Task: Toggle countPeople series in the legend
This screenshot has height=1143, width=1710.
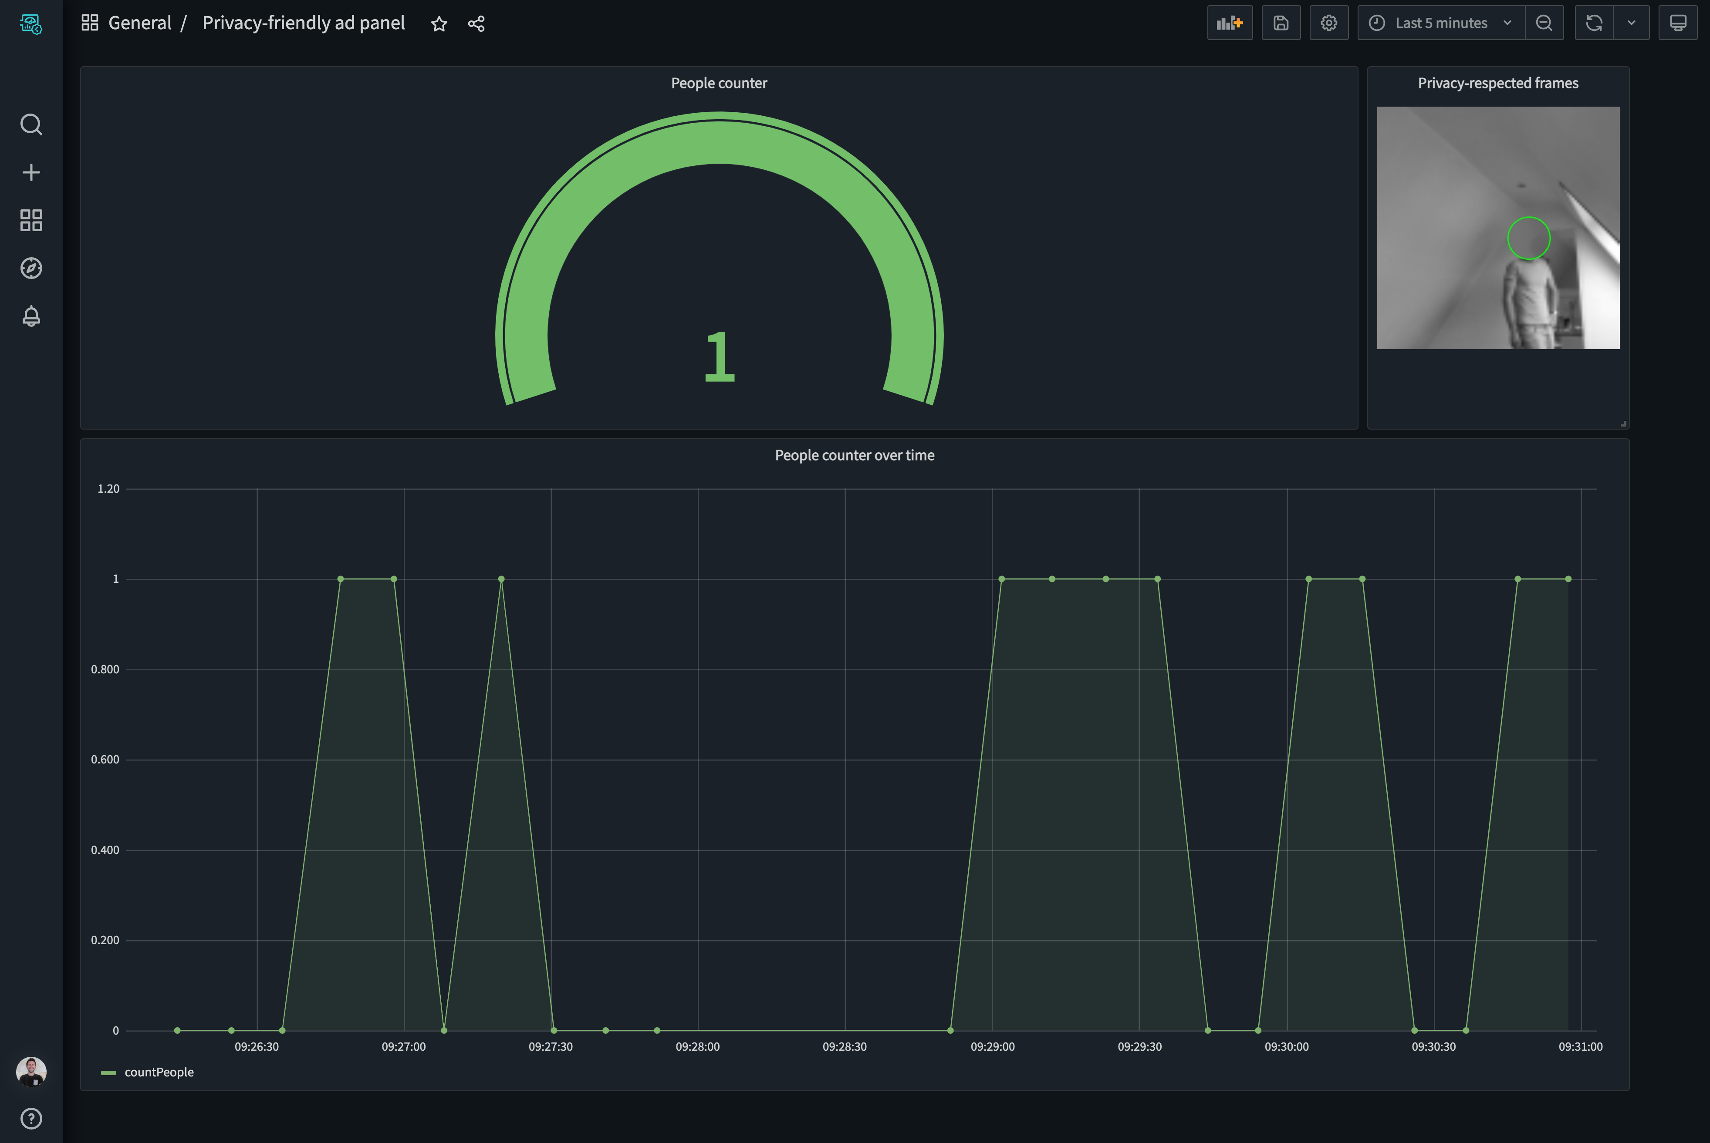Action: pyautogui.click(x=158, y=1072)
